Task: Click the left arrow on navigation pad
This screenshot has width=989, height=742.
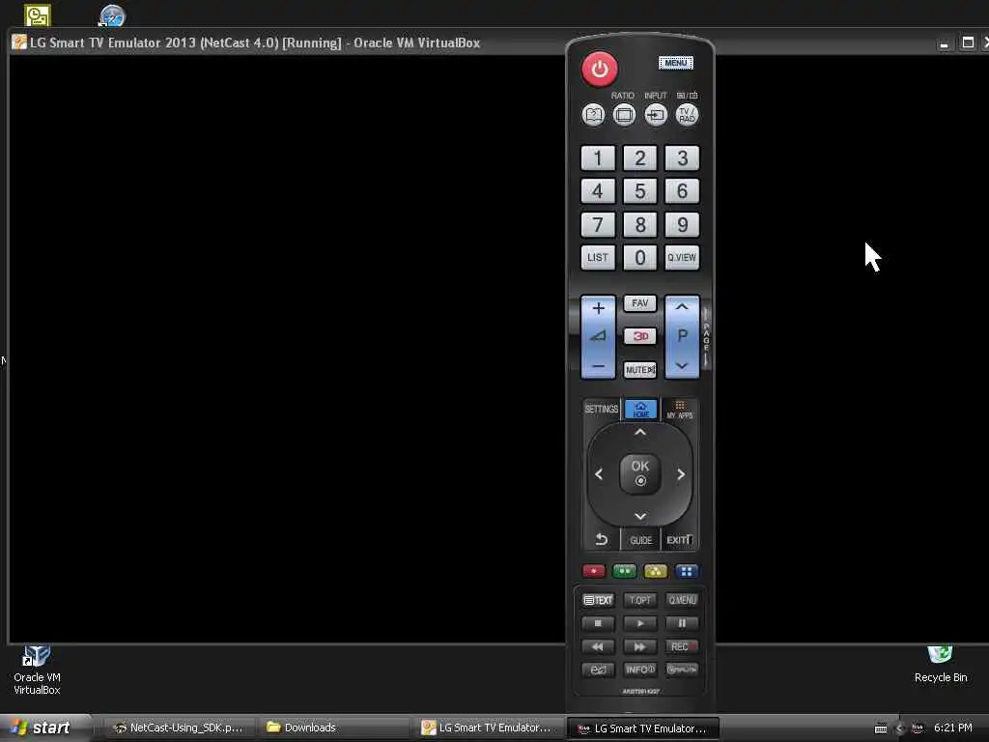Action: pos(599,474)
